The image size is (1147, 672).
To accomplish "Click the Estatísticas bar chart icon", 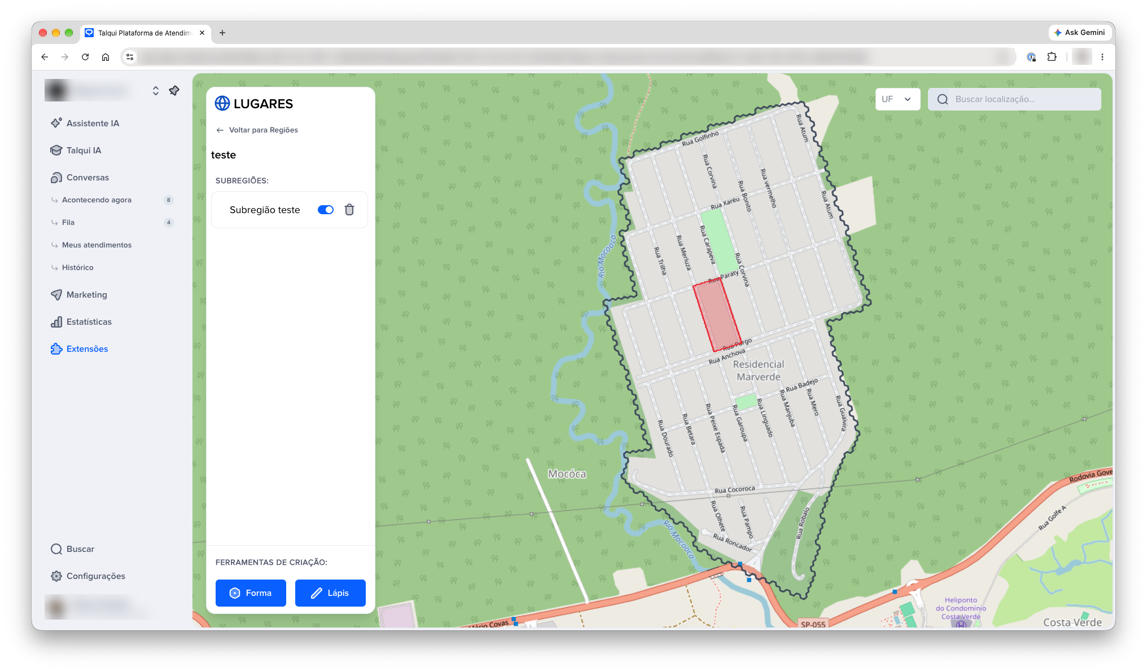I will pos(56,321).
